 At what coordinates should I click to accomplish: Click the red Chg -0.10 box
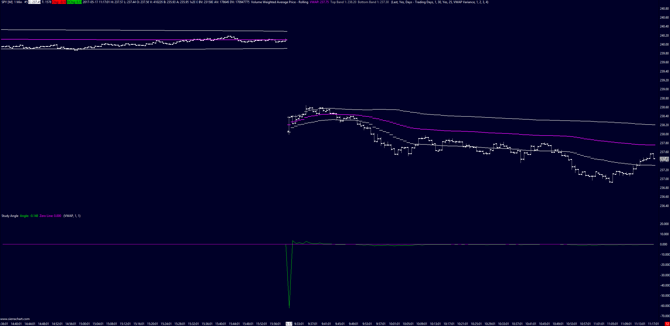[59, 2]
